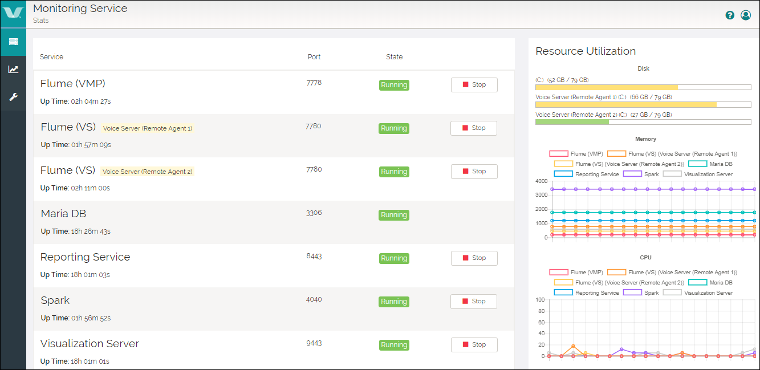Click the Running badge for Flume (VMP)
This screenshot has width=760, height=370.
393,84
